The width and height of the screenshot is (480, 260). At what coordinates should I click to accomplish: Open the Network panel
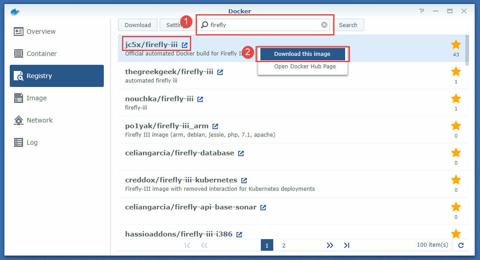coord(40,120)
